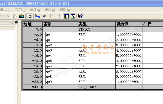Toggle the details view magnifier icon
This screenshot has width=163, height=104.
pyautogui.click(x=73, y=16)
